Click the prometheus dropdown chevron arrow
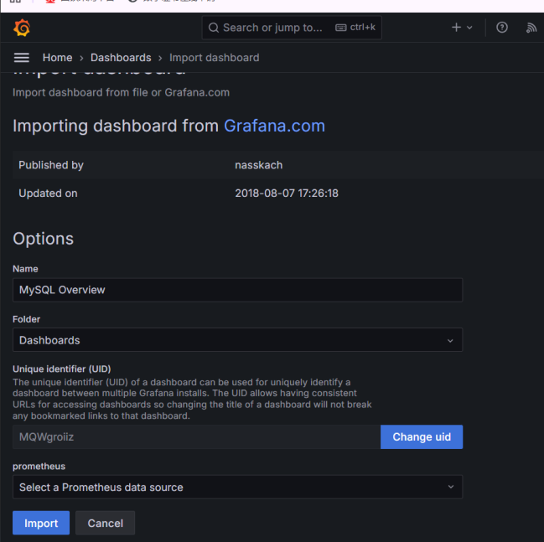The image size is (544, 542). [451, 487]
